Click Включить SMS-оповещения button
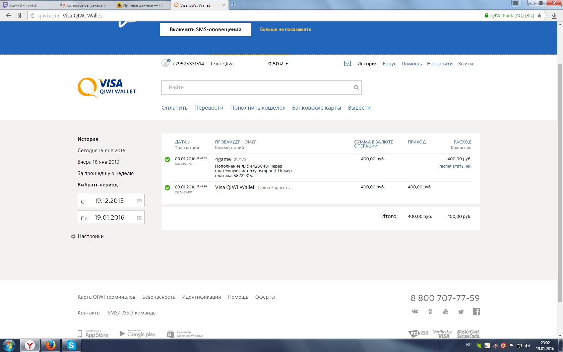Image resolution: width=563 pixels, height=352 pixels. (205, 30)
